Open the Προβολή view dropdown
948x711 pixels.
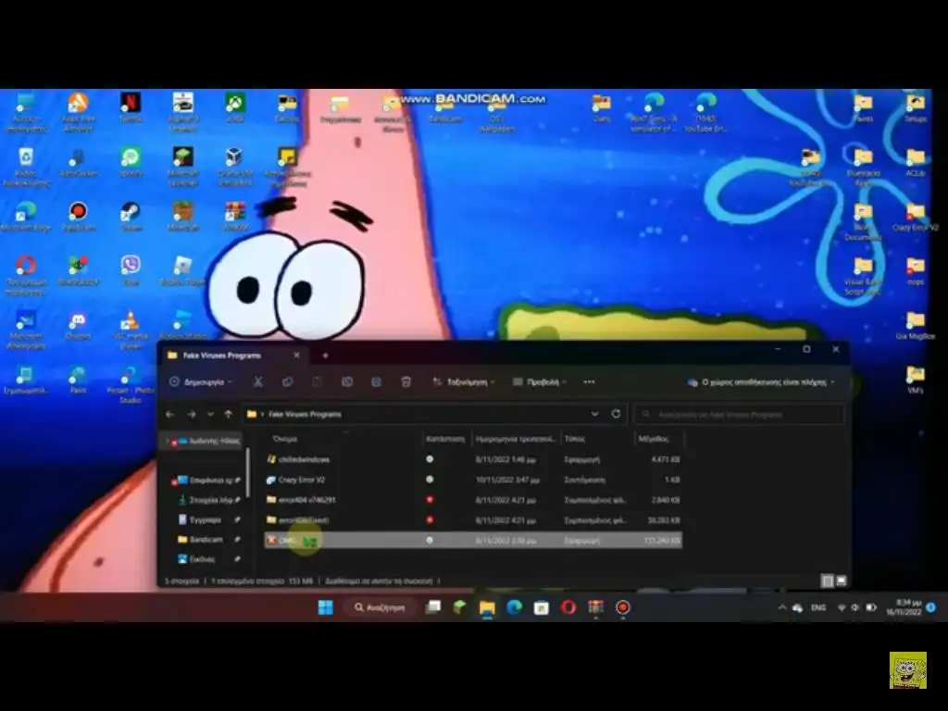click(x=540, y=381)
